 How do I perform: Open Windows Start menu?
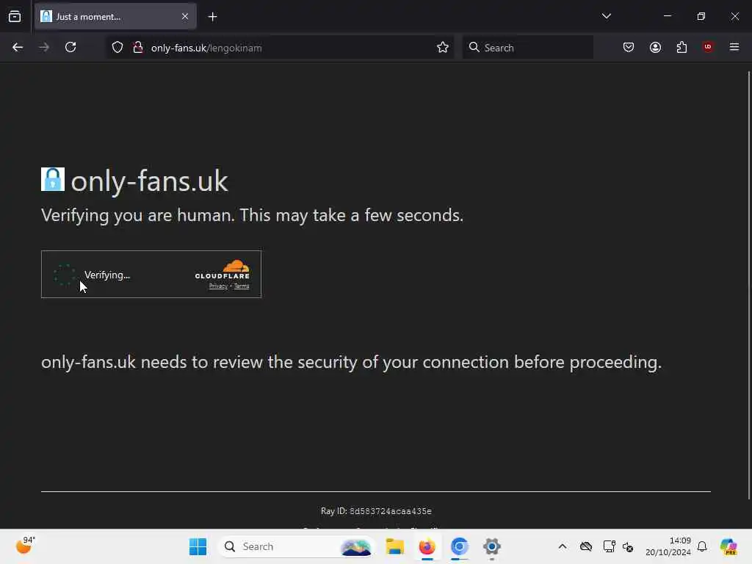(x=198, y=546)
